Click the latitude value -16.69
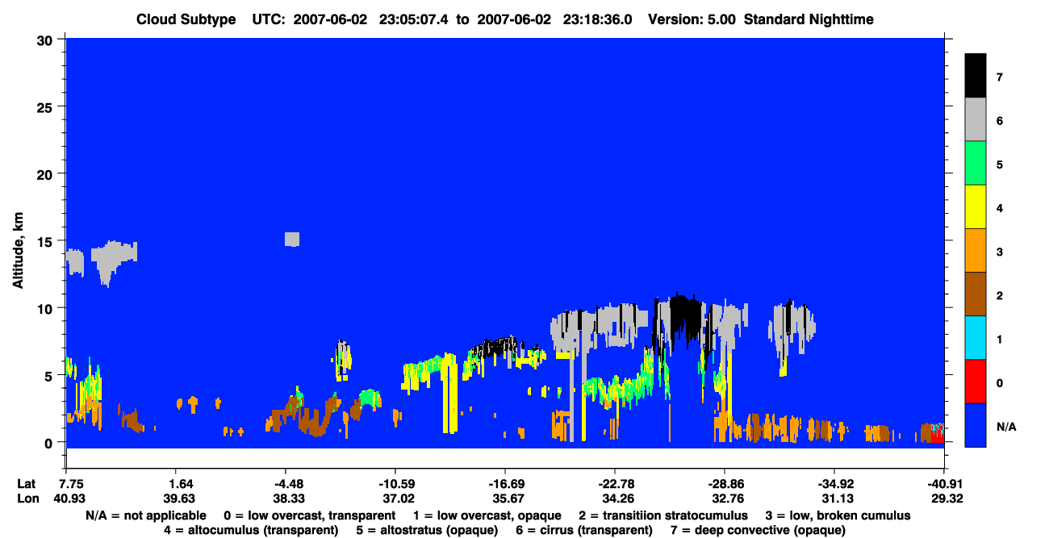The height and width of the screenshot is (538, 1049). tap(505, 484)
